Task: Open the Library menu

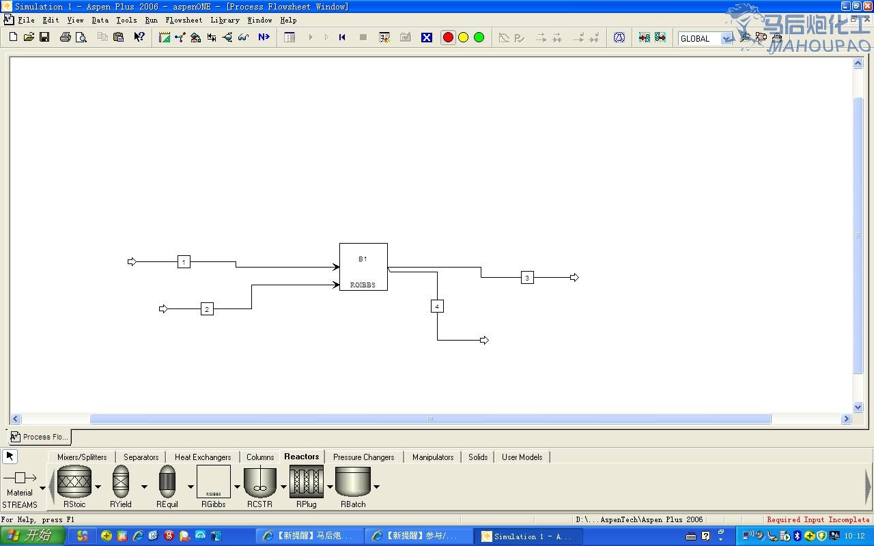Action: pyautogui.click(x=225, y=20)
